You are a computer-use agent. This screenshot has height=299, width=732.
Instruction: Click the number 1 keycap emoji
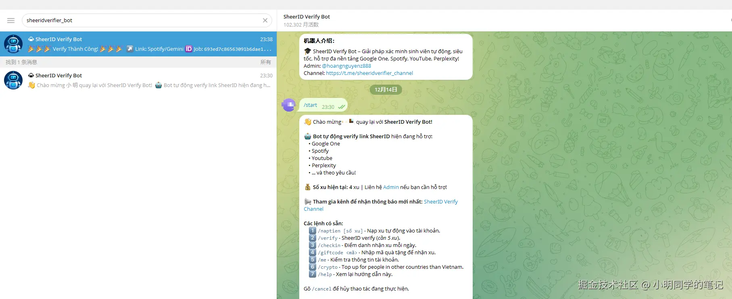pyautogui.click(x=313, y=230)
